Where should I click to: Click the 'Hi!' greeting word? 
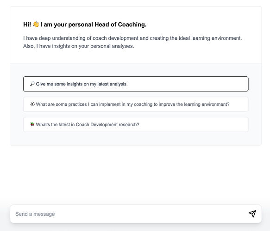[27, 24]
